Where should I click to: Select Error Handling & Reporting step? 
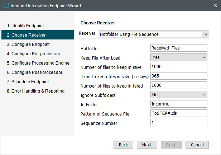35,91
